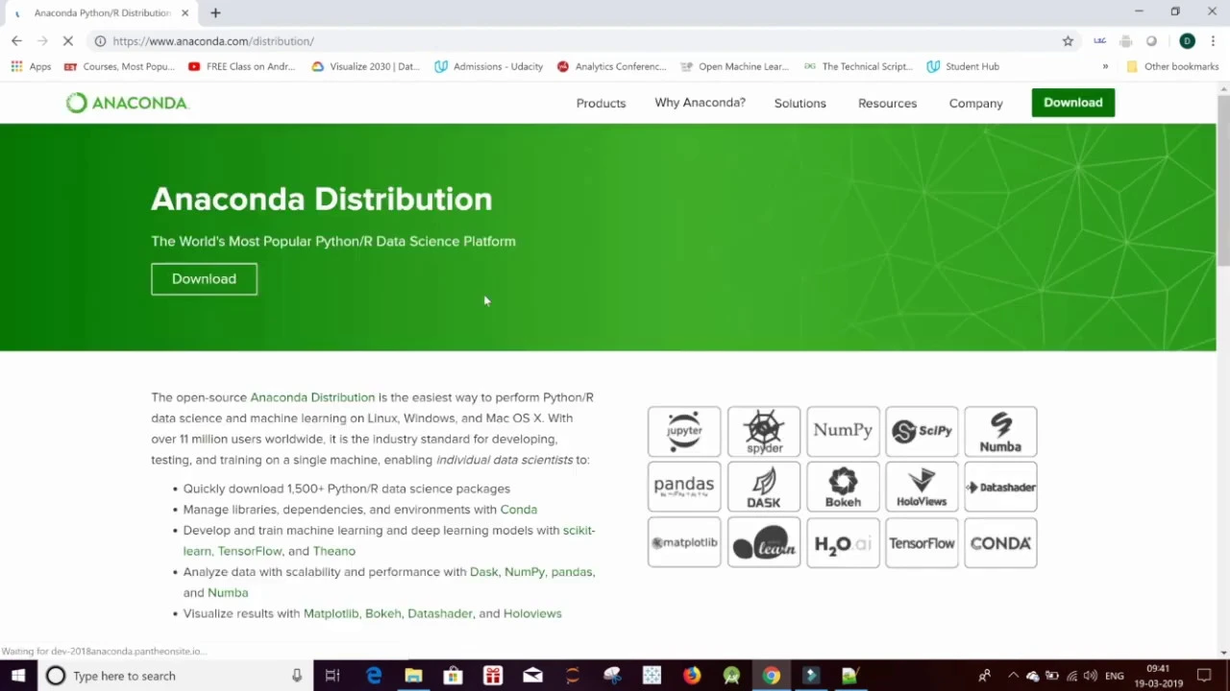Open File Explorer from taskbar

tap(413, 676)
